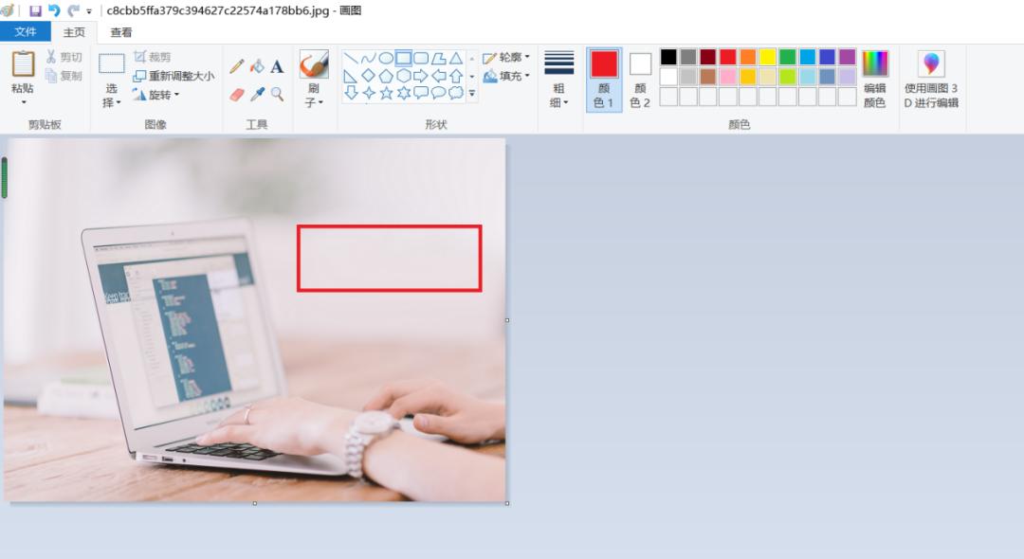
Task: Click the 刷子 brush icon
Action: [x=314, y=63]
